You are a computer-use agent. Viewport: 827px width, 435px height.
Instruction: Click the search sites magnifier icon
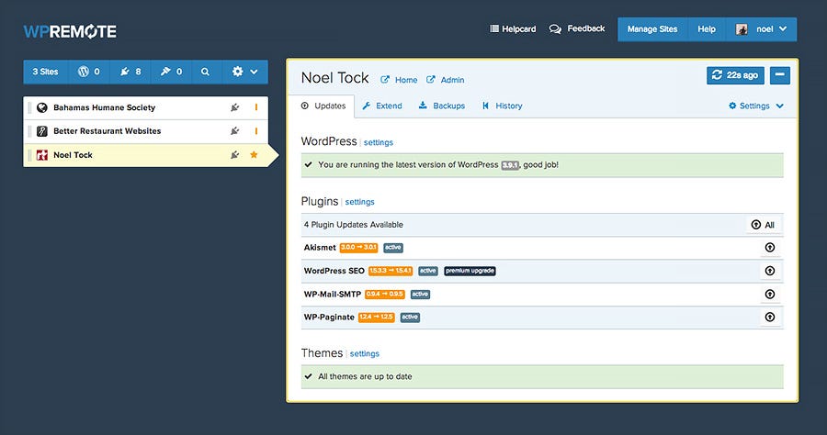205,72
